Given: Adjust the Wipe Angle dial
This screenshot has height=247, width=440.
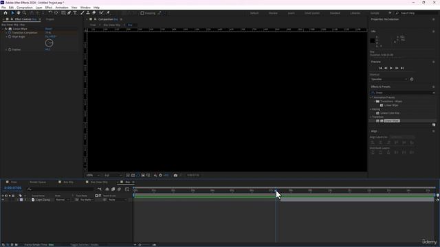Looking at the screenshot, I should point(49,43).
